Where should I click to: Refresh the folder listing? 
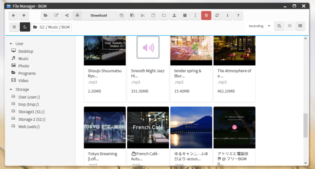pyautogui.click(x=217, y=15)
